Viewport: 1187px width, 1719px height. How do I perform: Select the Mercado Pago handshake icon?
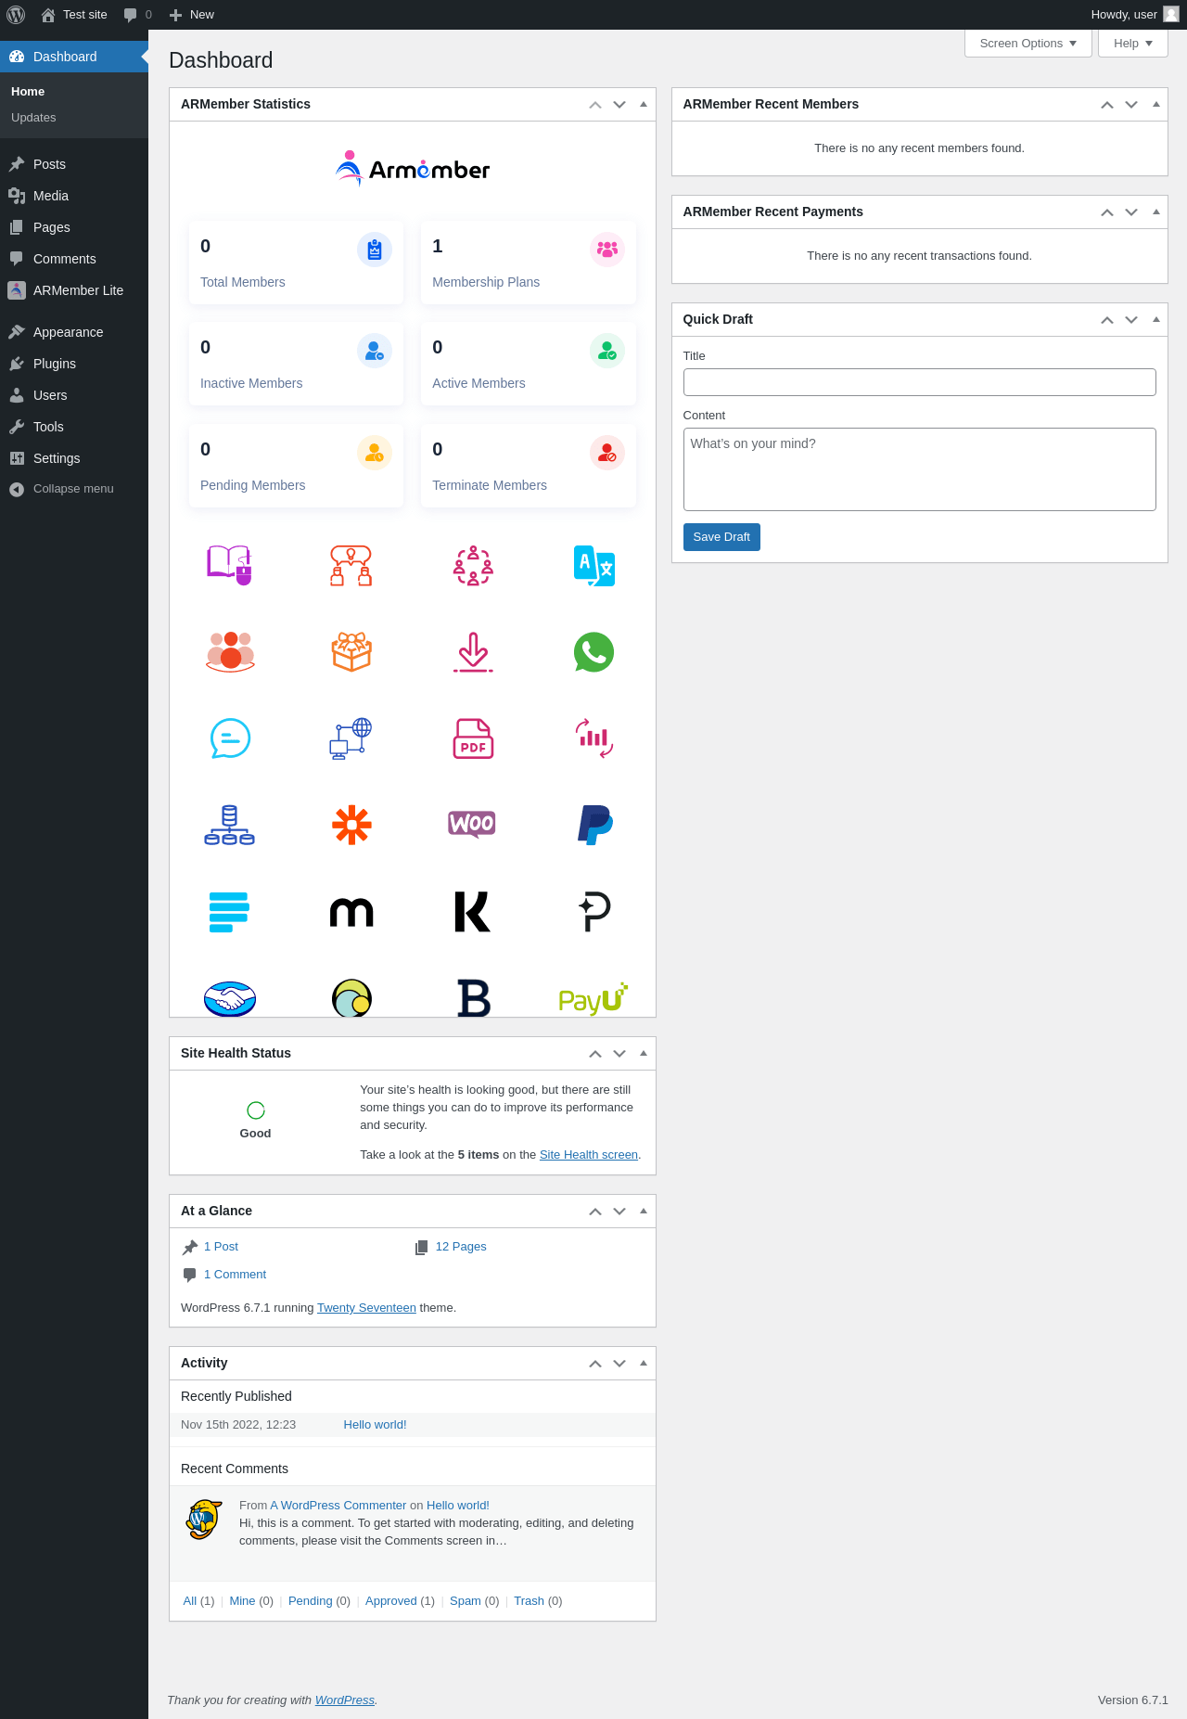(230, 998)
